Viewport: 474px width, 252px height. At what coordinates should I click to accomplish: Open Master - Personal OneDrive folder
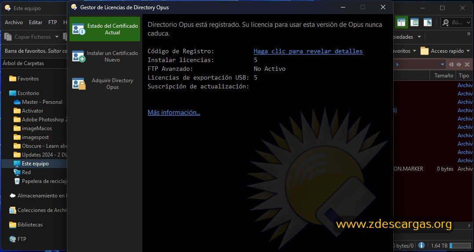42,102
